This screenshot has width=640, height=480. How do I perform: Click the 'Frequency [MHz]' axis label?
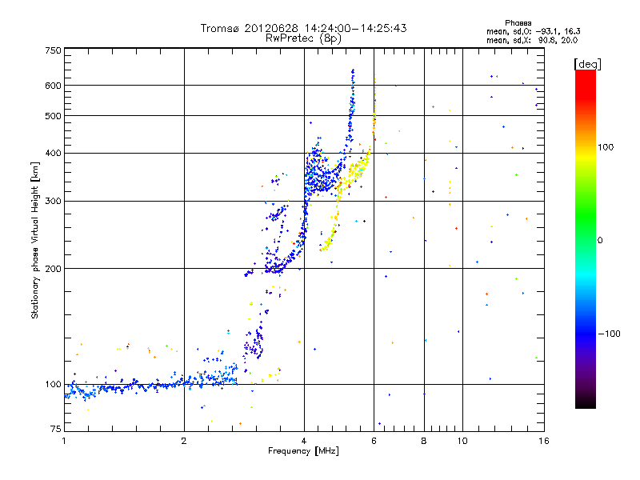click(x=303, y=451)
